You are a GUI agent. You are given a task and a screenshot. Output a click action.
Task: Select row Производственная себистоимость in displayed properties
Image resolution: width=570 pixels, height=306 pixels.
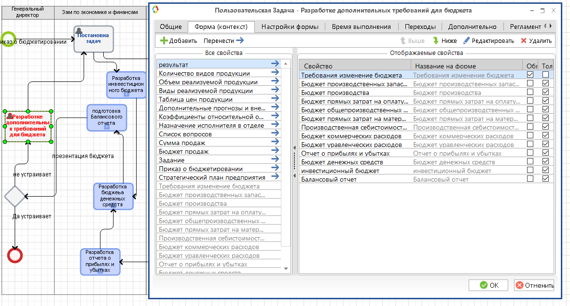[x=426, y=127]
